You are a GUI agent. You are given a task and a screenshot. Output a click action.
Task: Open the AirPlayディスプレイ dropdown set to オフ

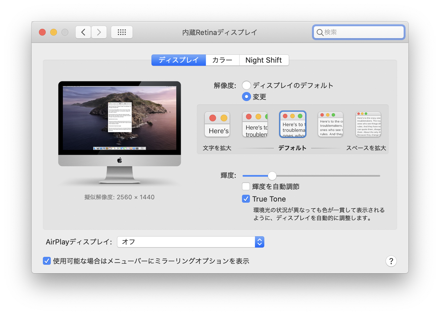coord(191,242)
